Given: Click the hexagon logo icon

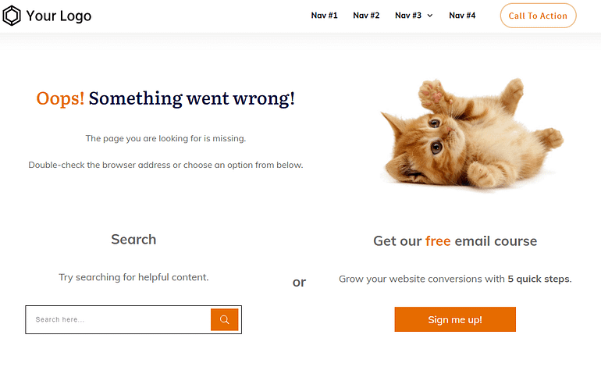Looking at the screenshot, I should [12, 16].
